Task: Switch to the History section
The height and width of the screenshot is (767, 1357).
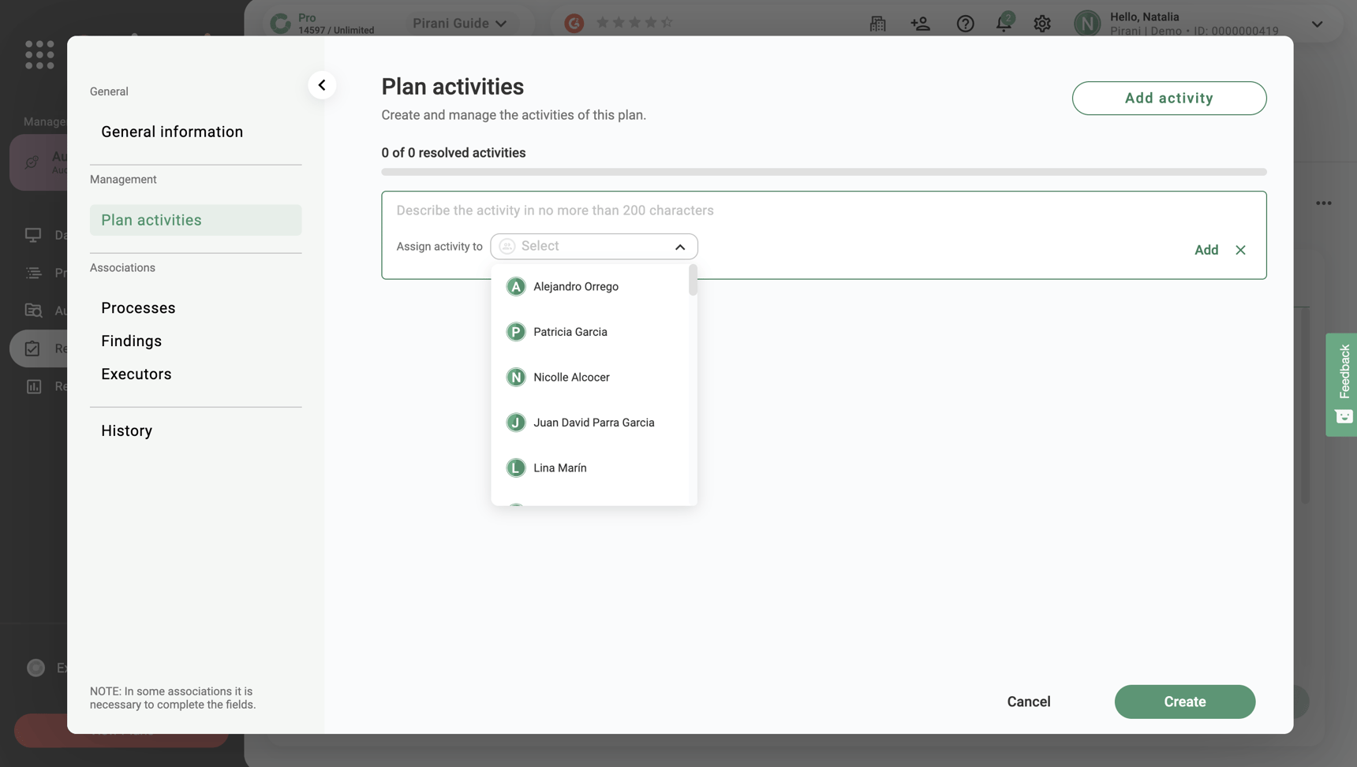Action: [x=126, y=430]
